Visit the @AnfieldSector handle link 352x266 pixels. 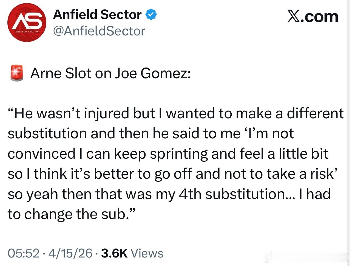point(99,31)
